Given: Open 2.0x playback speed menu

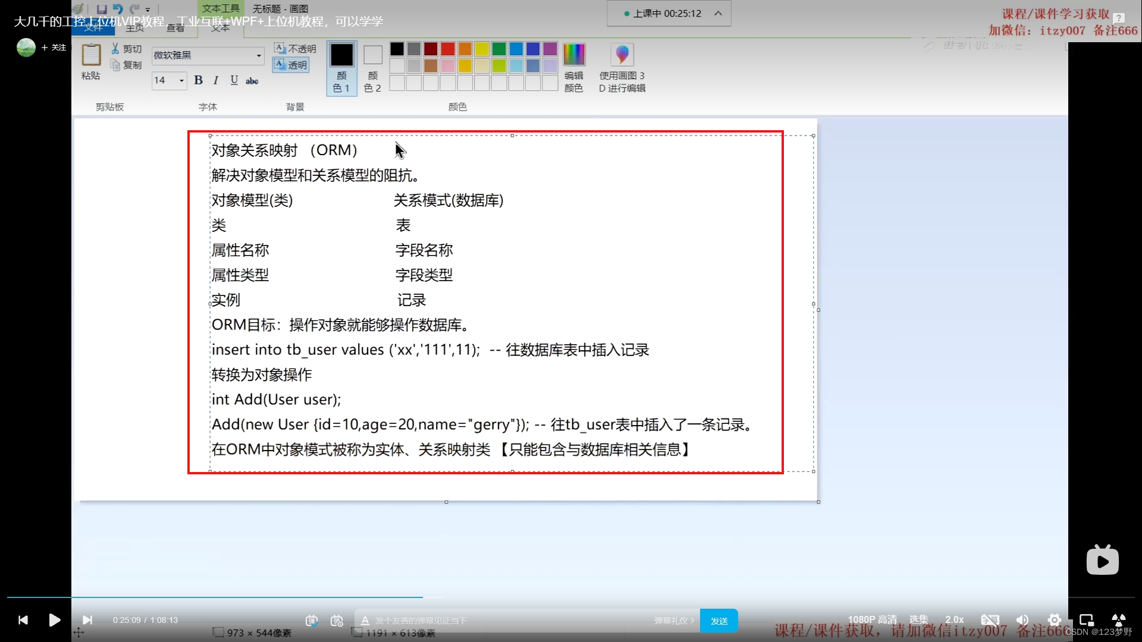Looking at the screenshot, I should coord(954,619).
